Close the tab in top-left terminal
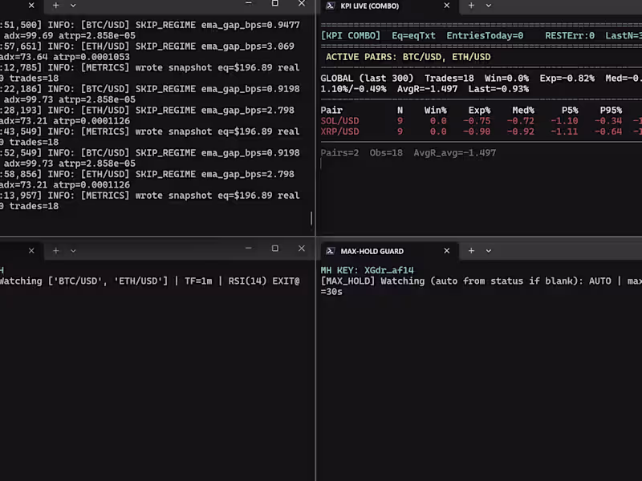 click(x=31, y=6)
